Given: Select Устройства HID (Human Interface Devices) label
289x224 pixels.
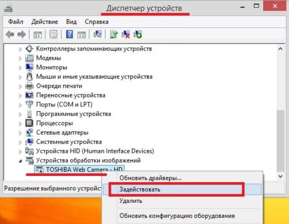Looking at the screenshot, I should pyautogui.click(x=95, y=151).
